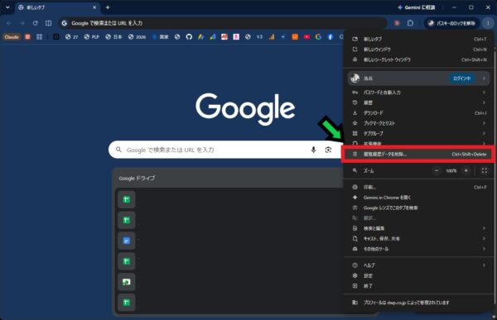Expand the ヘルプ submenu
Image resolution: width=497 pixels, height=320 pixels.
(419, 265)
